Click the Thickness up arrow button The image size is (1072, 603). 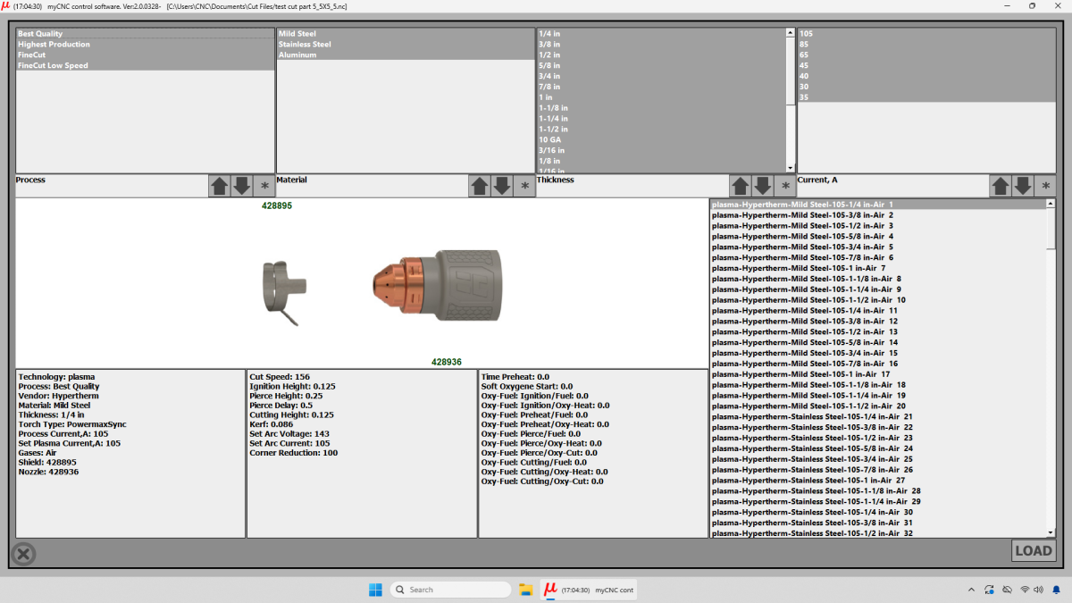pyautogui.click(x=740, y=186)
